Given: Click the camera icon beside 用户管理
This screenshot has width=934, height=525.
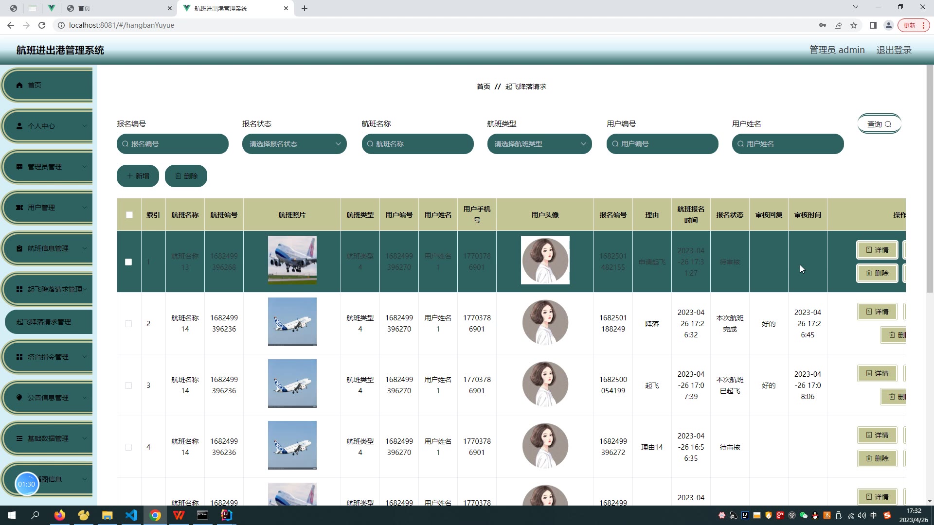Looking at the screenshot, I should [x=19, y=208].
